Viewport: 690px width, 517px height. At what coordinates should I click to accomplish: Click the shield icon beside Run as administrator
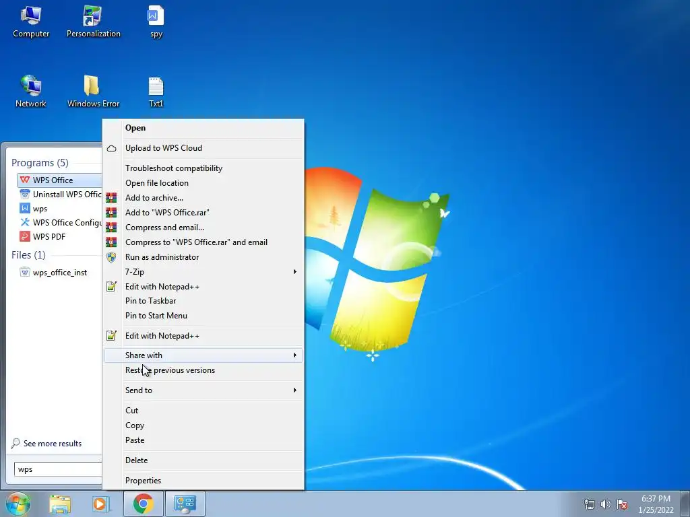coord(111,257)
